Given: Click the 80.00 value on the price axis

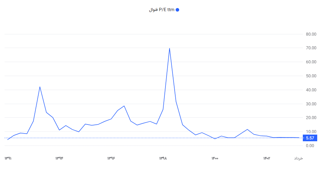Looking at the screenshot, I should [x=311, y=34].
